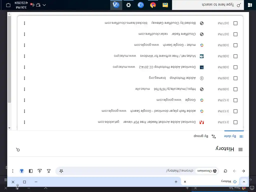Check the Blocked by Cloudflare Gateway entry
The image size is (256, 192).
(x=235, y=23)
